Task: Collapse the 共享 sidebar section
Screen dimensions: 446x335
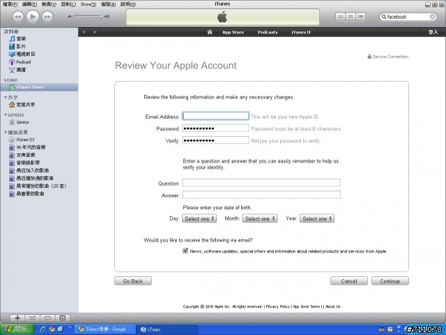Action: pyautogui.click(x=6, y=98)
